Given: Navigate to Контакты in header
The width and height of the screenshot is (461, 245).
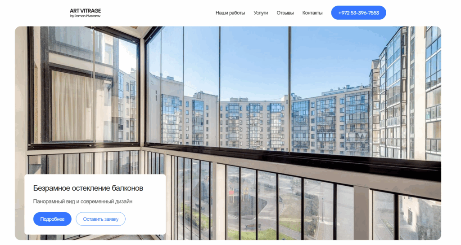Looking at the screenshot, I should click(x=312, y=13).
